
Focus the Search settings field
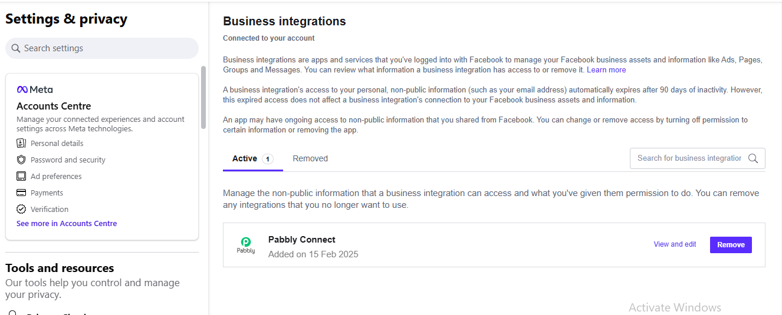point(102,48)
